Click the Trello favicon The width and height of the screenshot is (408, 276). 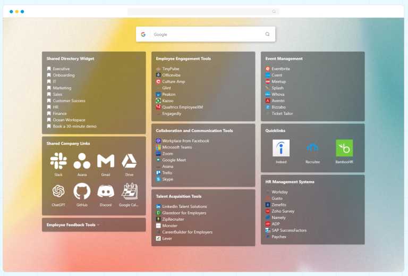click(158, 173)
